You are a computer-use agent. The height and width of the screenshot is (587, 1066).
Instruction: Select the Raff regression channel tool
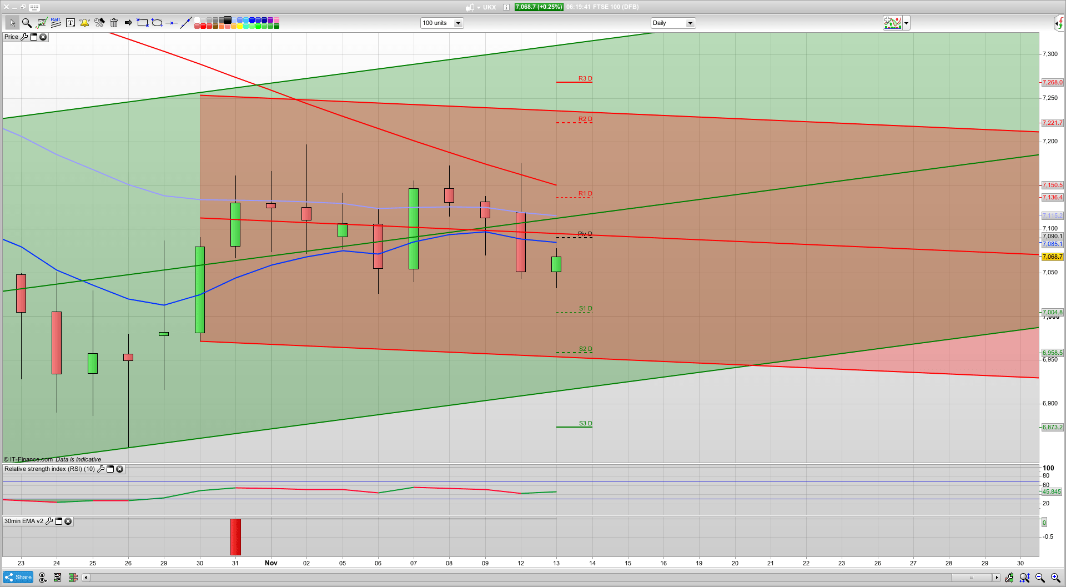tap(56, 23)
